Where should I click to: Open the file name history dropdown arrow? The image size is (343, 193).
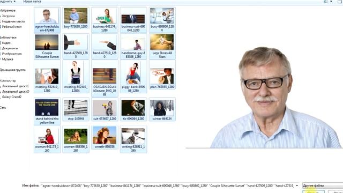[x=297, y=185]
